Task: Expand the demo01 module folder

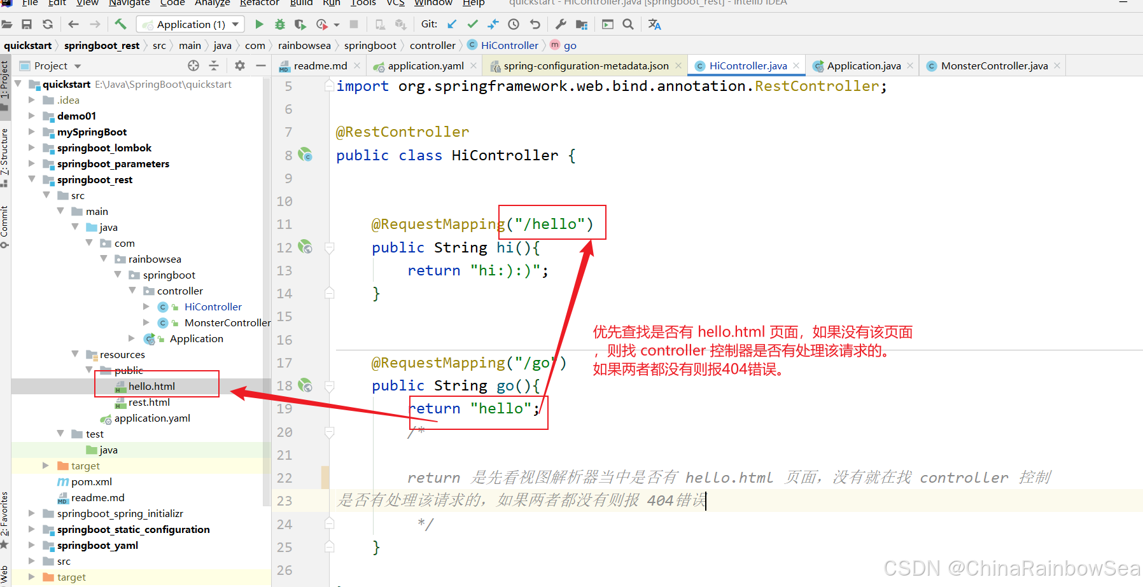Action: click(x=32, y=116)
